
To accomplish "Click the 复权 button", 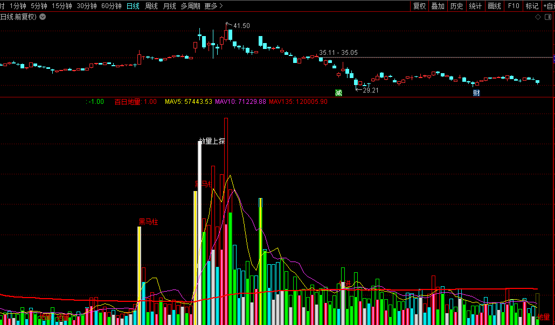I will (420, 6).
